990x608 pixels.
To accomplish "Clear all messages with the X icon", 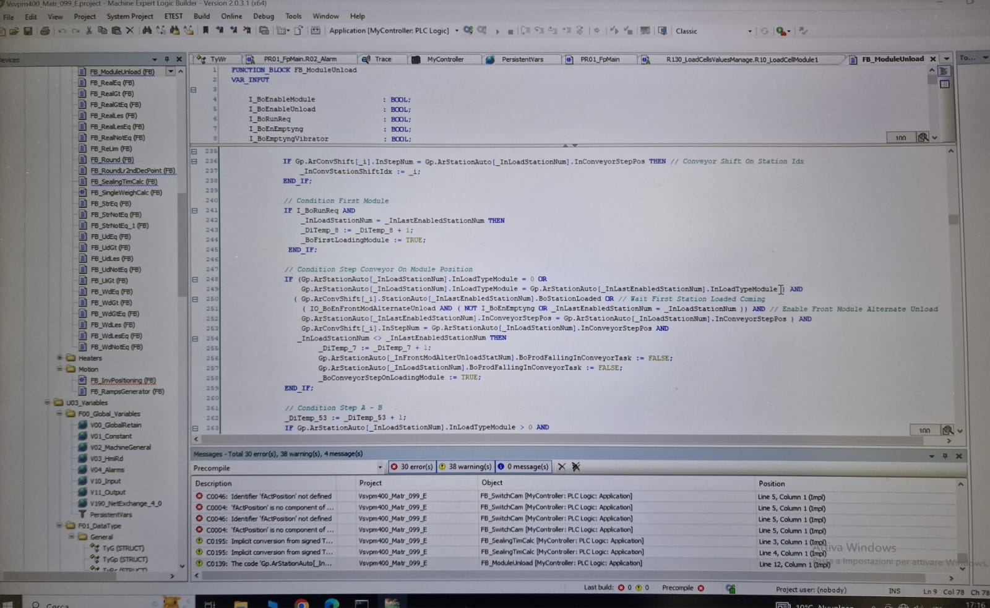I will click(562, 467).
